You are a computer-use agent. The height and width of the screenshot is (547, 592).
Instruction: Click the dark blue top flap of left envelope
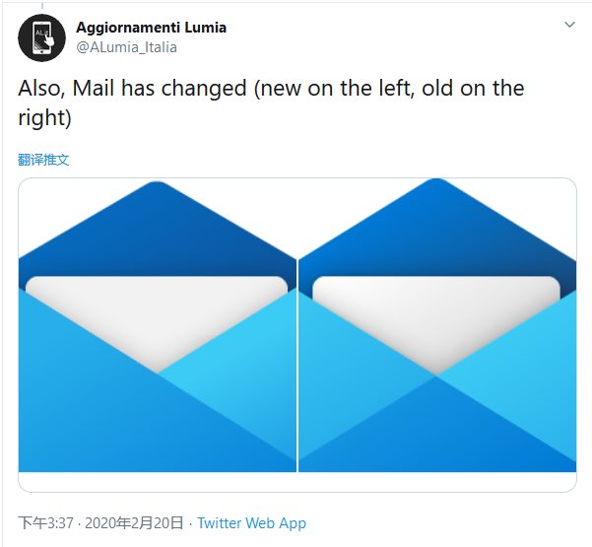pos(158,225)
